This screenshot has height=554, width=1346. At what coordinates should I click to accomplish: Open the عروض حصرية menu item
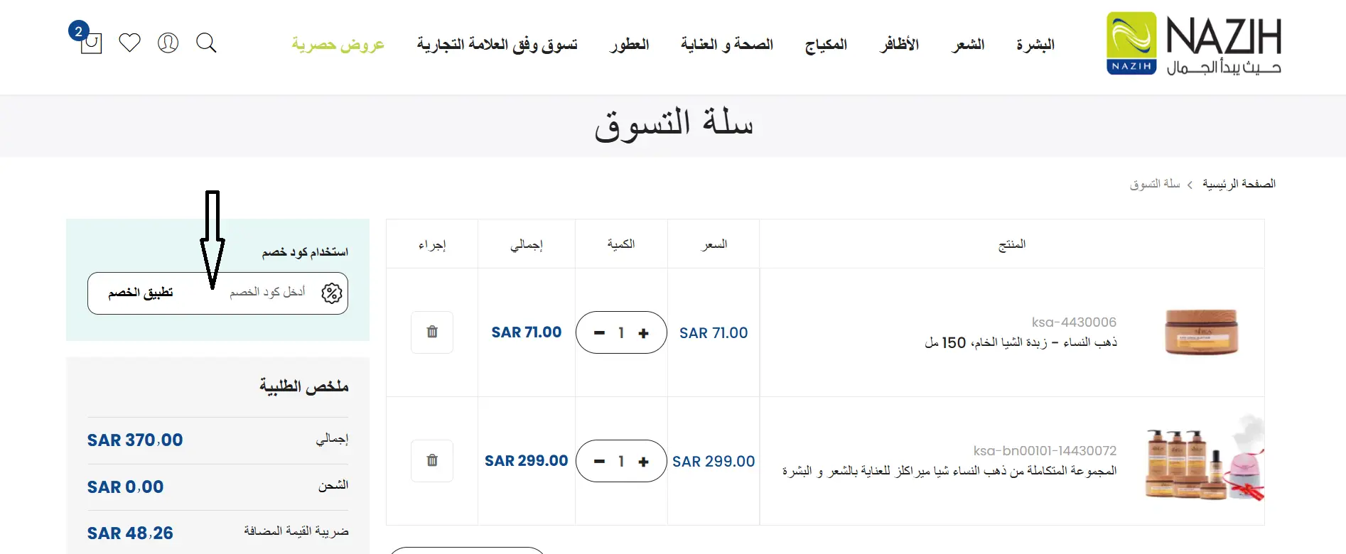click(x=338, y=45)
